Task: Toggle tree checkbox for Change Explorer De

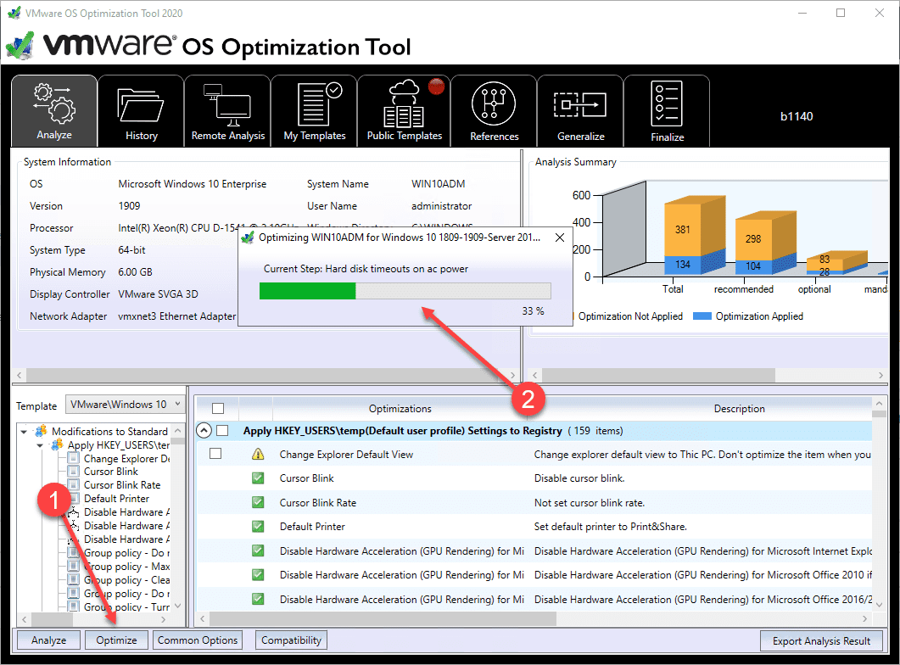Action: 74,458
